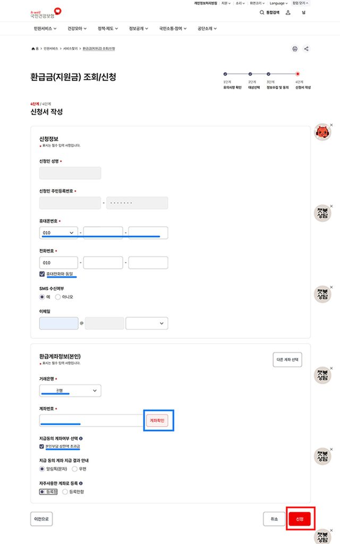Choose the 우편 radio option
The image size is (340, 544).
74,469
